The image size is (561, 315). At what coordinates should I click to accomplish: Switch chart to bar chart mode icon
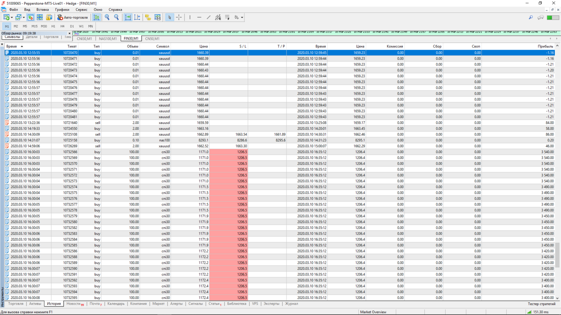97,17
